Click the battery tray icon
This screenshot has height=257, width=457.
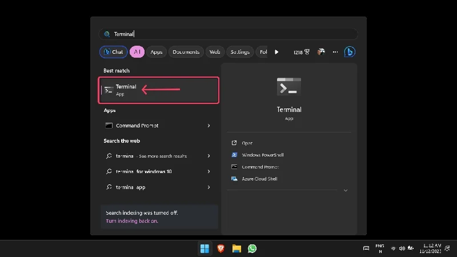point(411,248)
